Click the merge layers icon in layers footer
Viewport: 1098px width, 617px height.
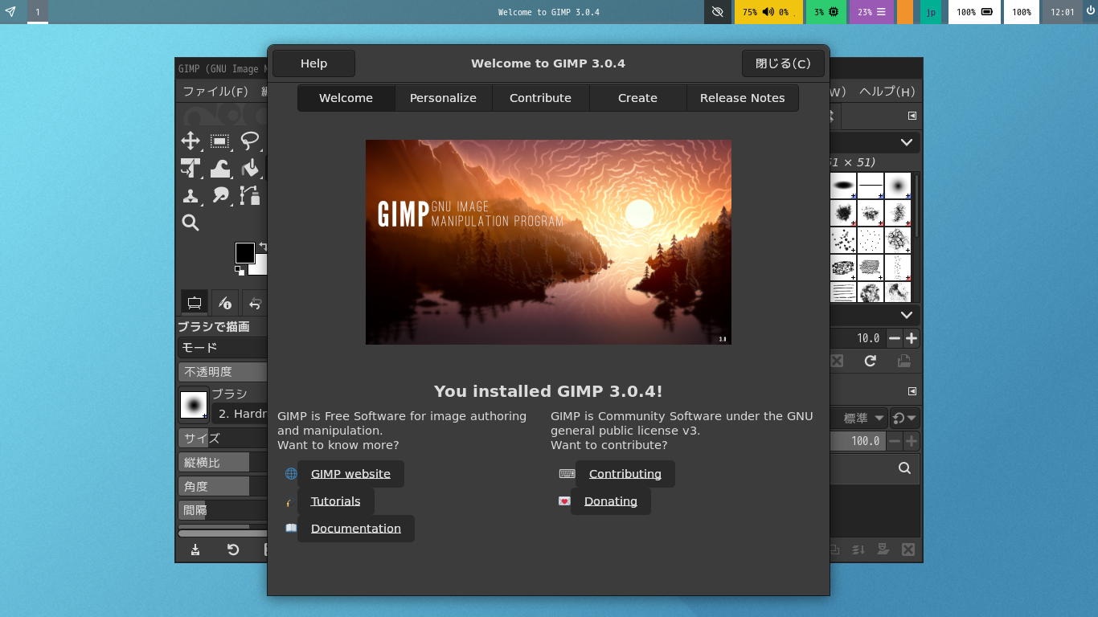(858, 550)
